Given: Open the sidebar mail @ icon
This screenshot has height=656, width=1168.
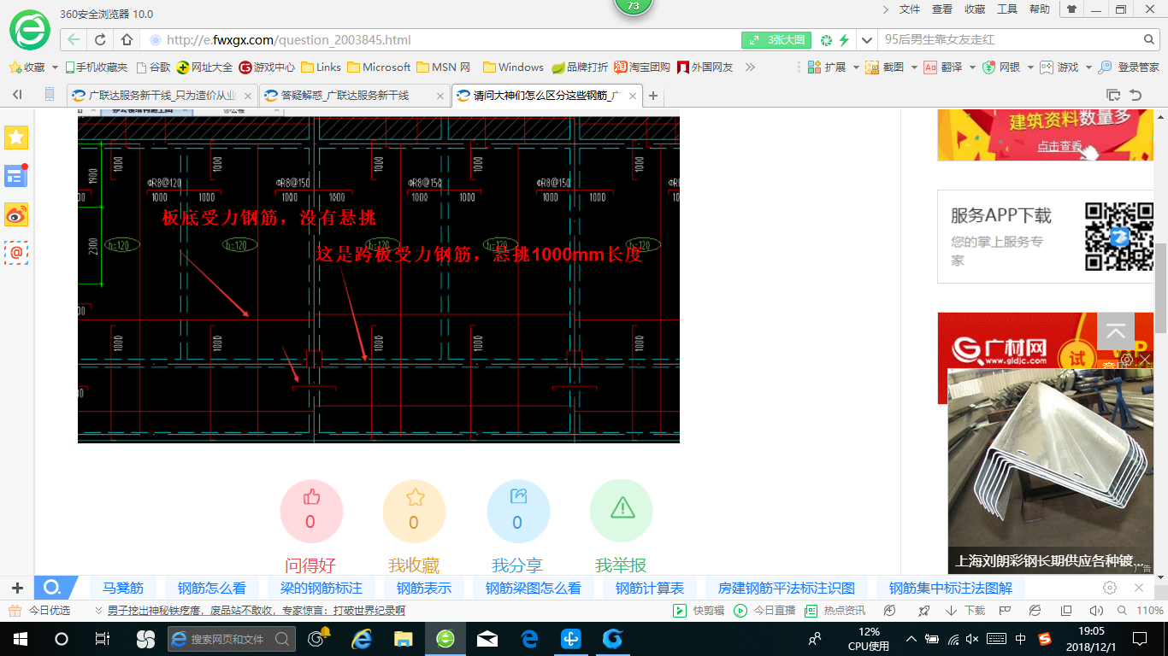Looking at the screenshot, I should (x=16, y=253).
